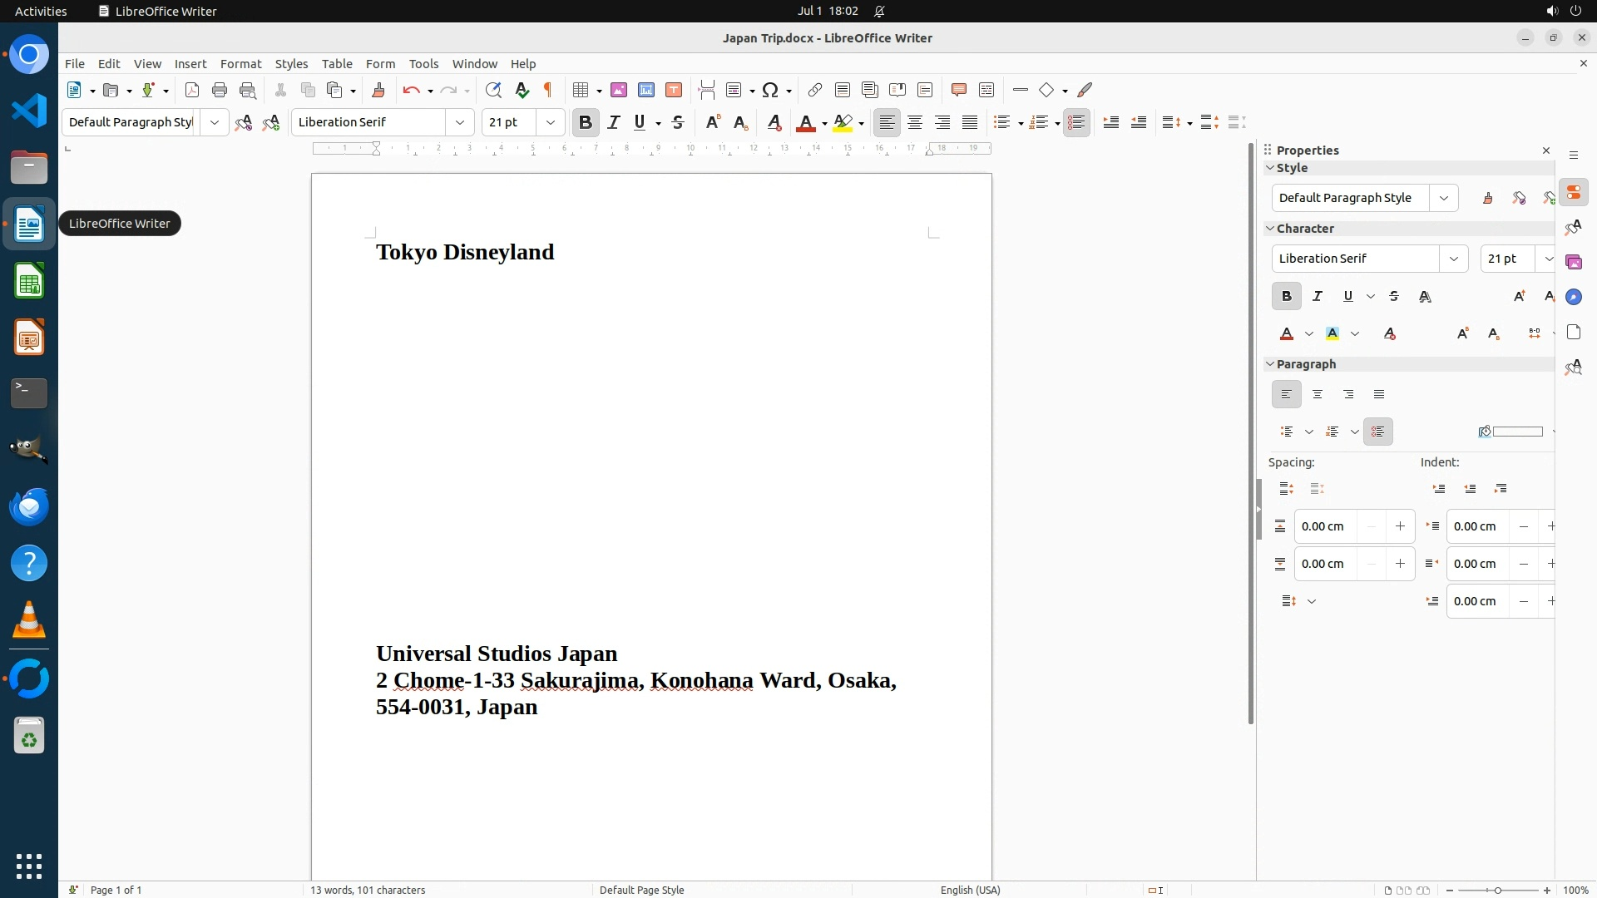Click the Insert Table toolbar icon
Viewport: 1597px width, 898px height.
[581, 90]
